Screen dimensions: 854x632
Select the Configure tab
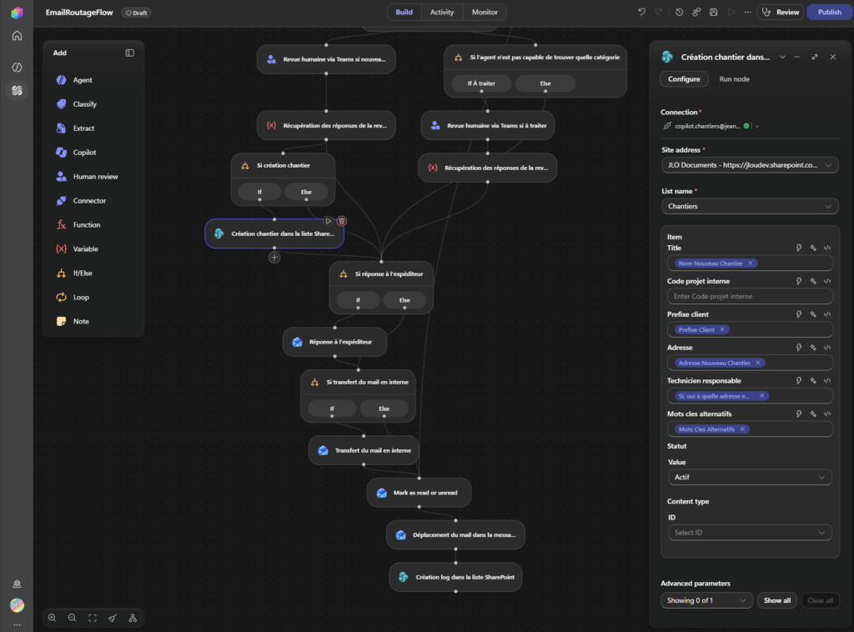click(684, 79)
